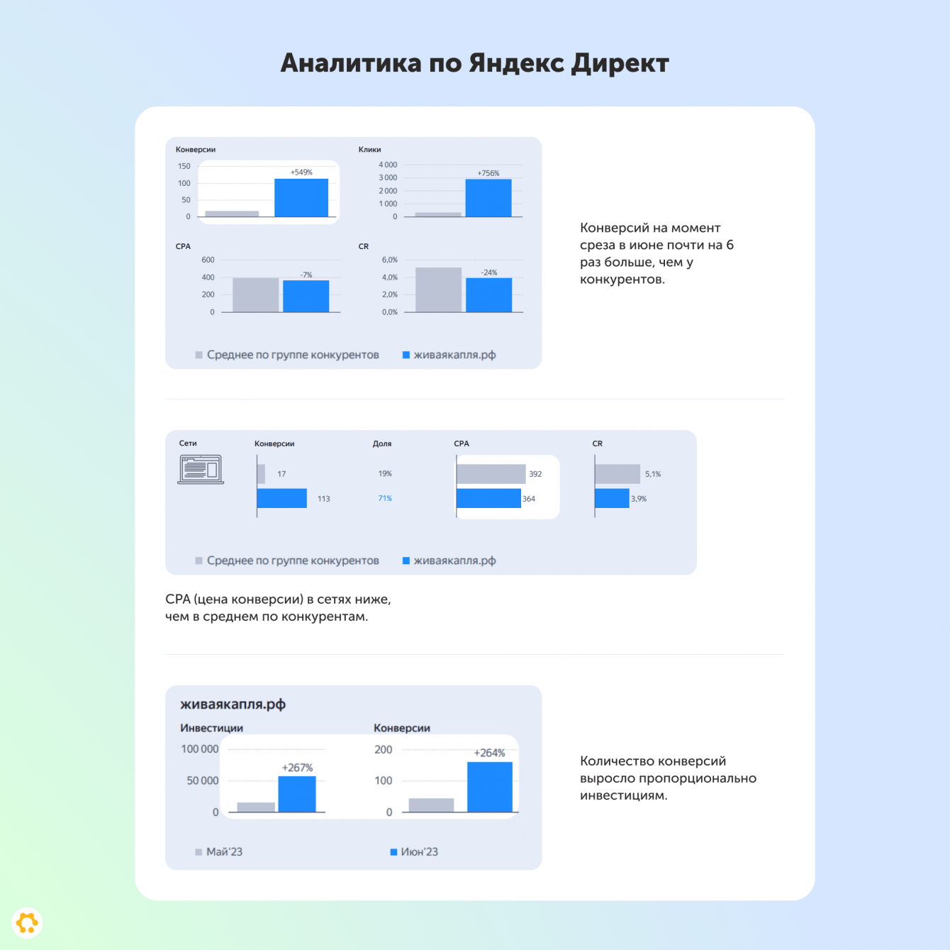Click the blue bar under the -7% label

coord(306,297)
